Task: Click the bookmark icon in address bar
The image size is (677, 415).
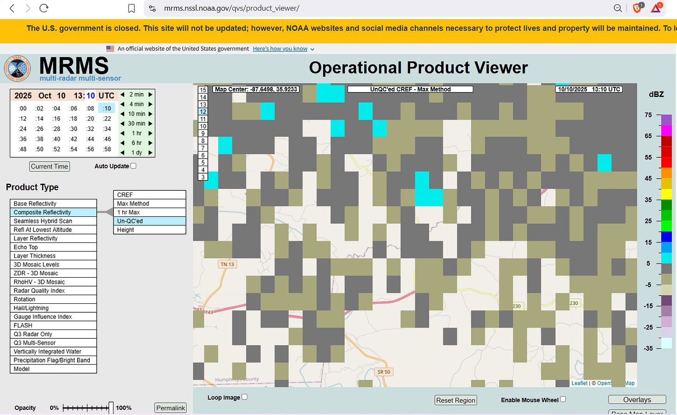Action: point(132,8)
